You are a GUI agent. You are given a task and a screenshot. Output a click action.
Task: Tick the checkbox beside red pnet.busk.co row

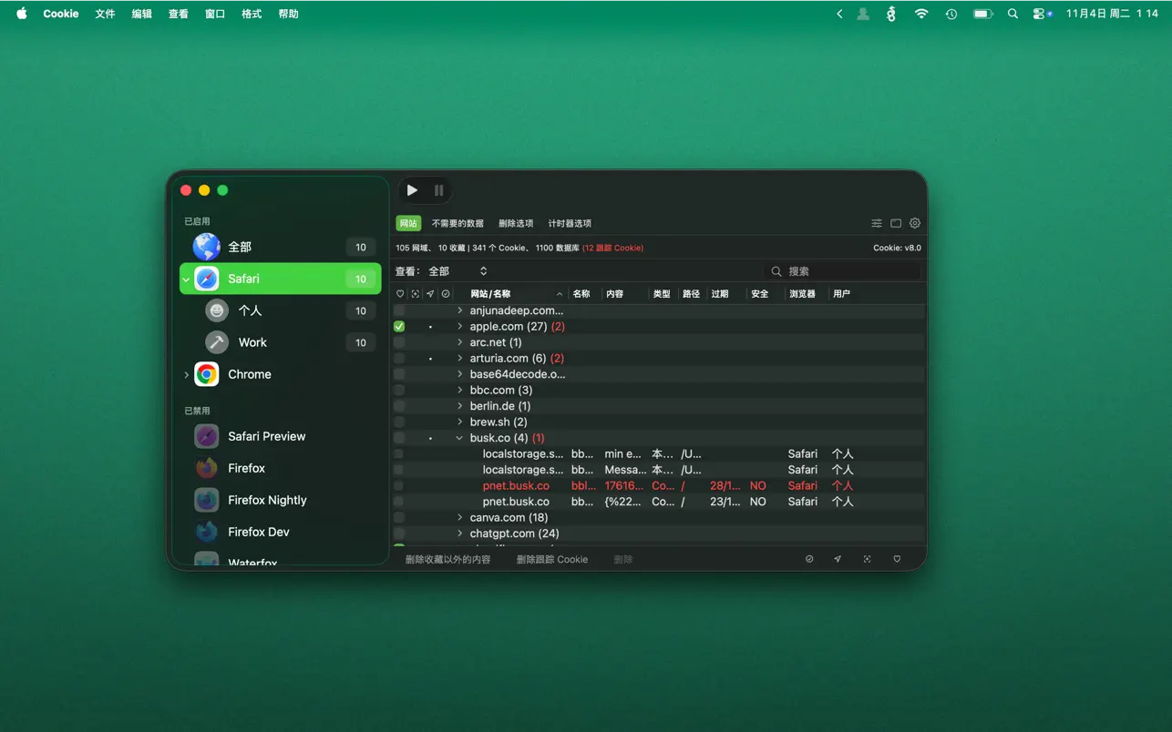click(x=399, y=486)
